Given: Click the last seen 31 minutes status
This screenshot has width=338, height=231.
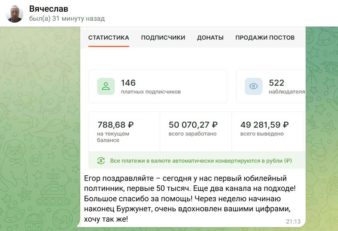Looking at the screenshot, I should click(67, 18).
